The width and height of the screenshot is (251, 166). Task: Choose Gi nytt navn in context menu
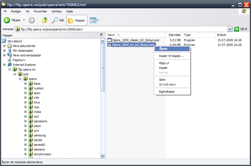[172, 84]
